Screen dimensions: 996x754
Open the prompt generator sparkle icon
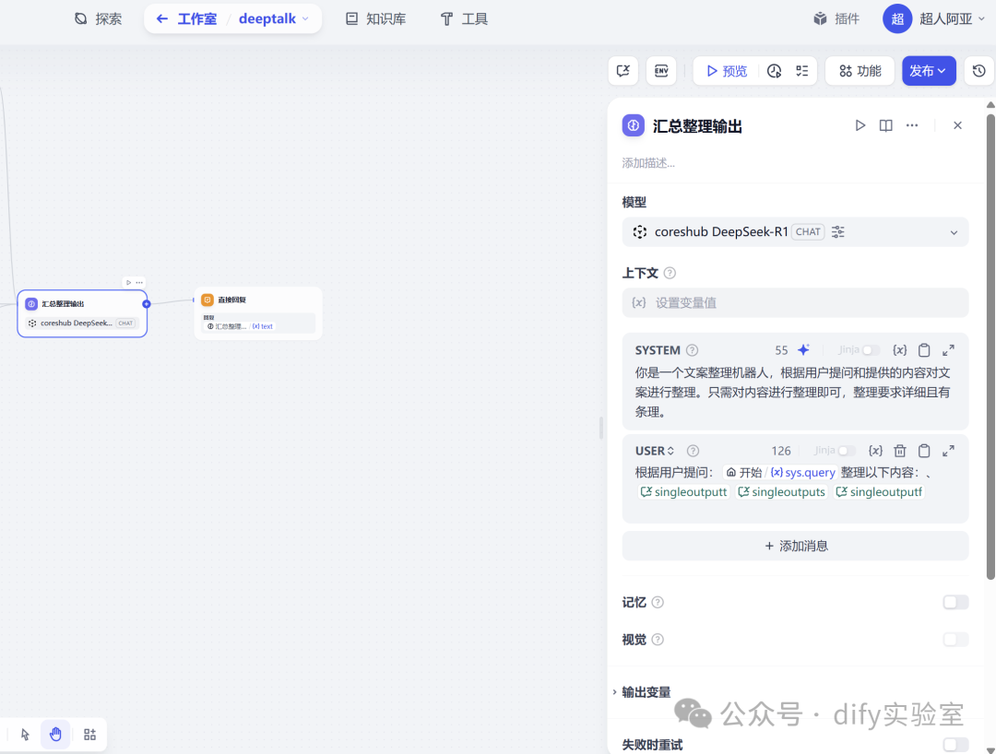pyautogui.click(x=803, y=349)
